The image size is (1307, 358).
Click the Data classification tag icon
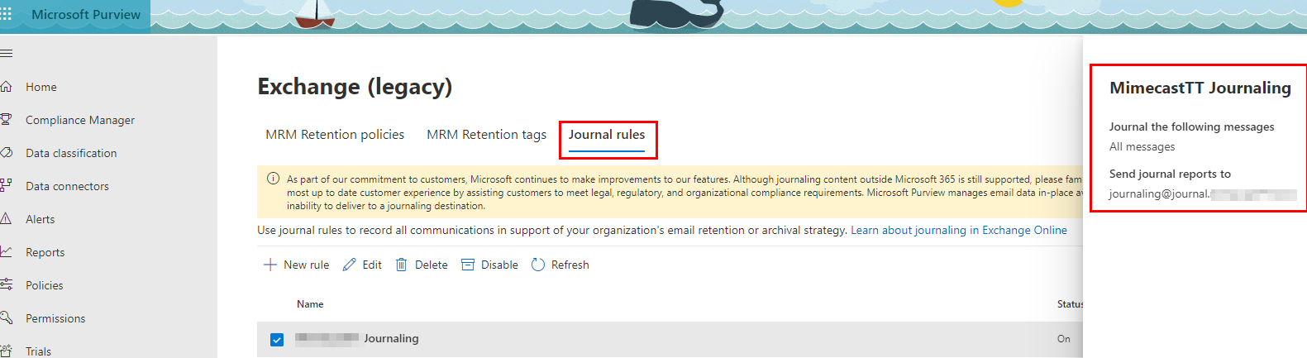(7, 153)
